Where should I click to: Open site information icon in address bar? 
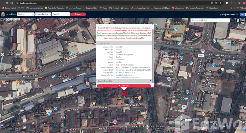[x=17, y=3]
